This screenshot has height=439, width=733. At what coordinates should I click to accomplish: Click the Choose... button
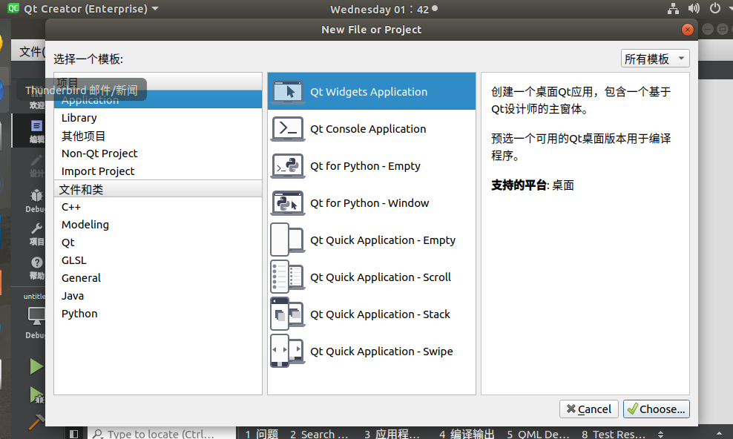coord(656,409)
